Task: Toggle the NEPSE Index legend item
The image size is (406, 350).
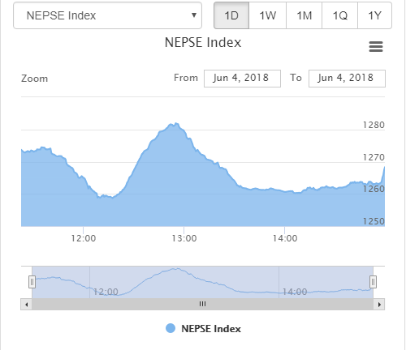Action: point(203,329)
